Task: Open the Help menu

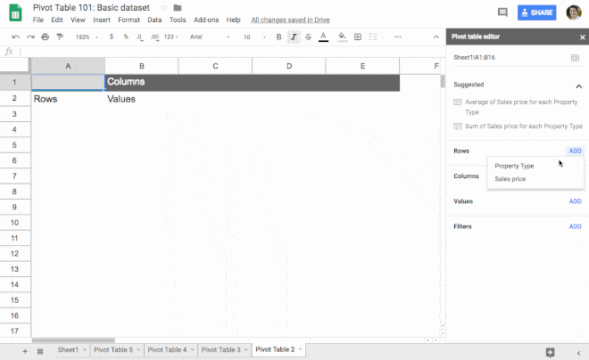Action: coord(233,20)
